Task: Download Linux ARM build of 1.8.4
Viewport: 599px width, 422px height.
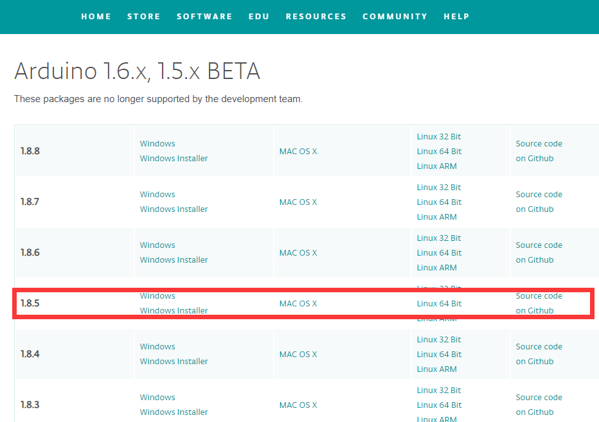Action: [x=436, y=369]
